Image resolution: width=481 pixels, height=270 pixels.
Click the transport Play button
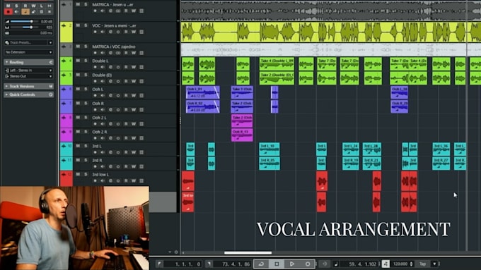(292, 264)
